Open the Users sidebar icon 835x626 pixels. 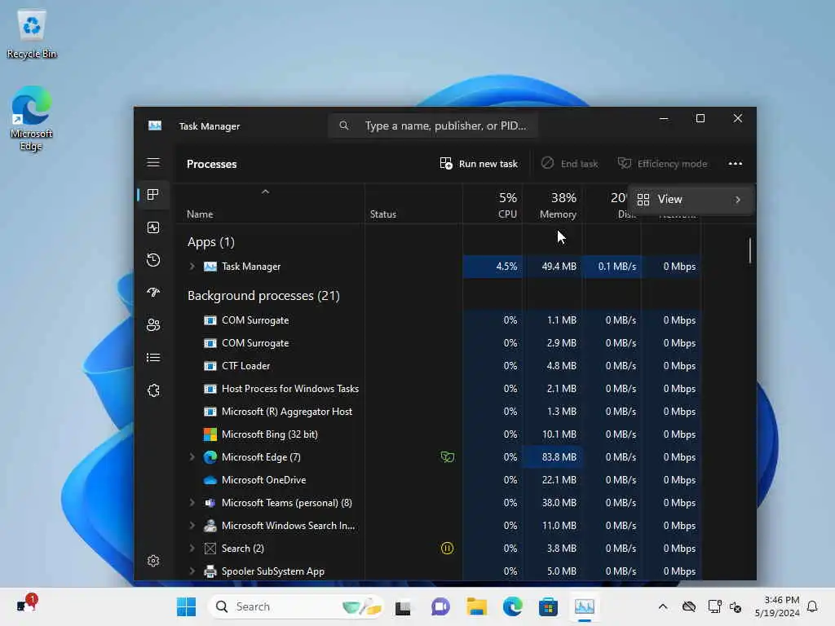coord(153,324)
